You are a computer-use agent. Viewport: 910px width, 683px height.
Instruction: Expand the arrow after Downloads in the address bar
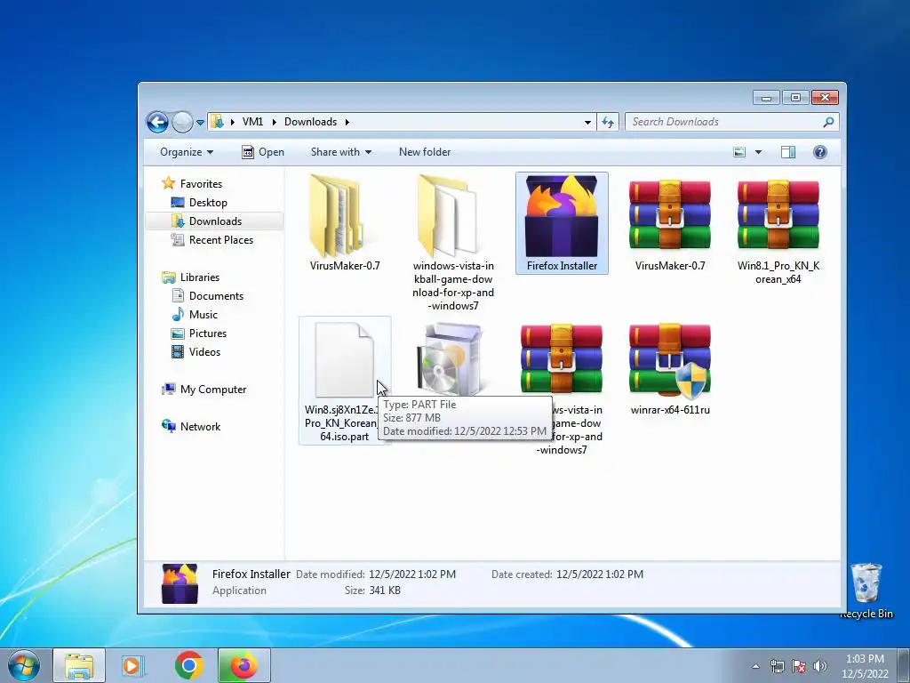347,122
